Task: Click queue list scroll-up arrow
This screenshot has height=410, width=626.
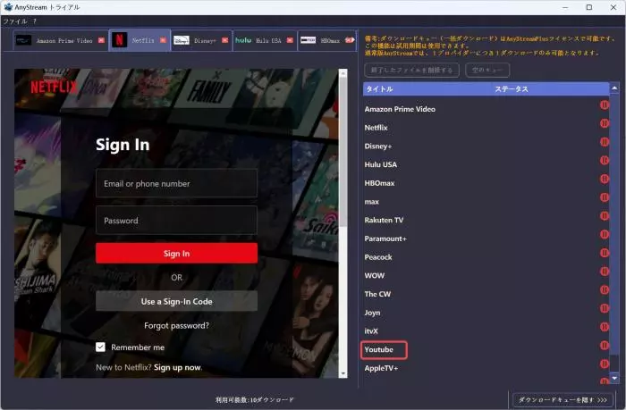Action: pyautogui.click(x=614, y=88)
